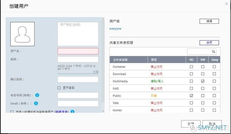Screen dimensions: 231x134
Task: Click the password input field
Action: pos(78,59)
